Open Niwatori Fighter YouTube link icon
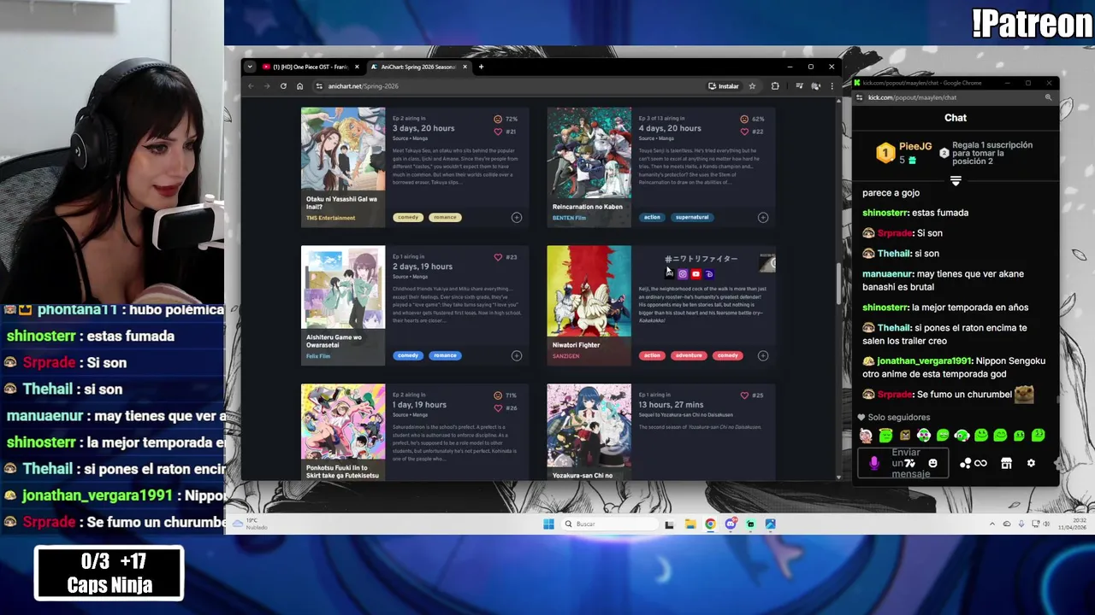Viewport: 1095px width, 615px height. [x=695, y=274]
